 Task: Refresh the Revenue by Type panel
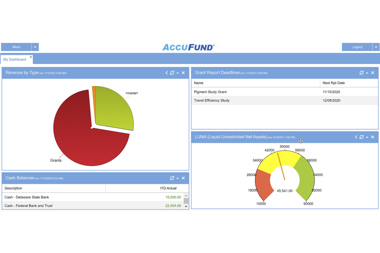tap(172, 73)
